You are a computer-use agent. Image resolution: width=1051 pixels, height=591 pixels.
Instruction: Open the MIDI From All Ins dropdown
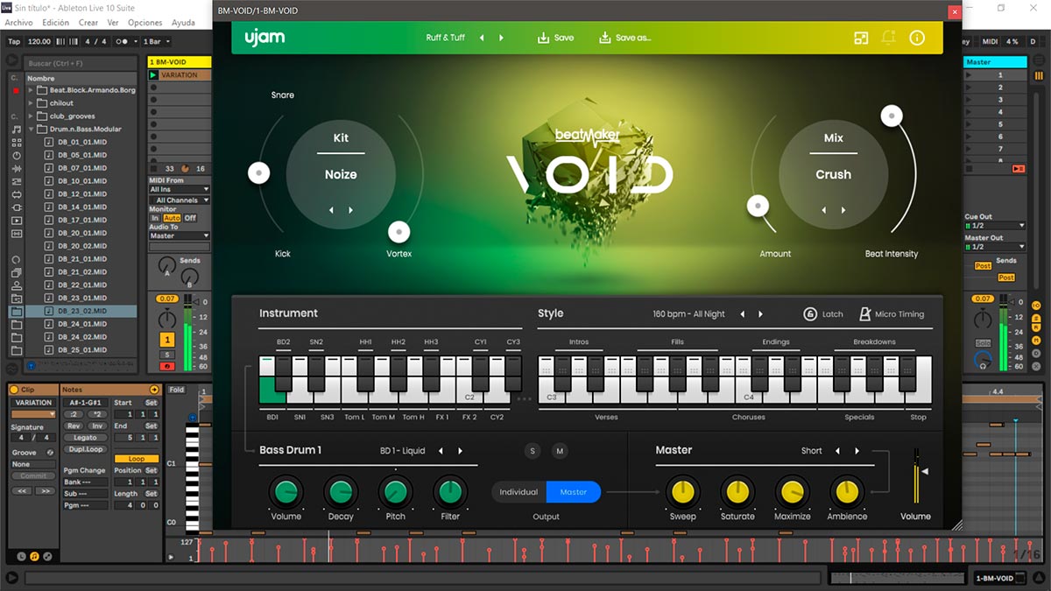(x=179, y=189)
